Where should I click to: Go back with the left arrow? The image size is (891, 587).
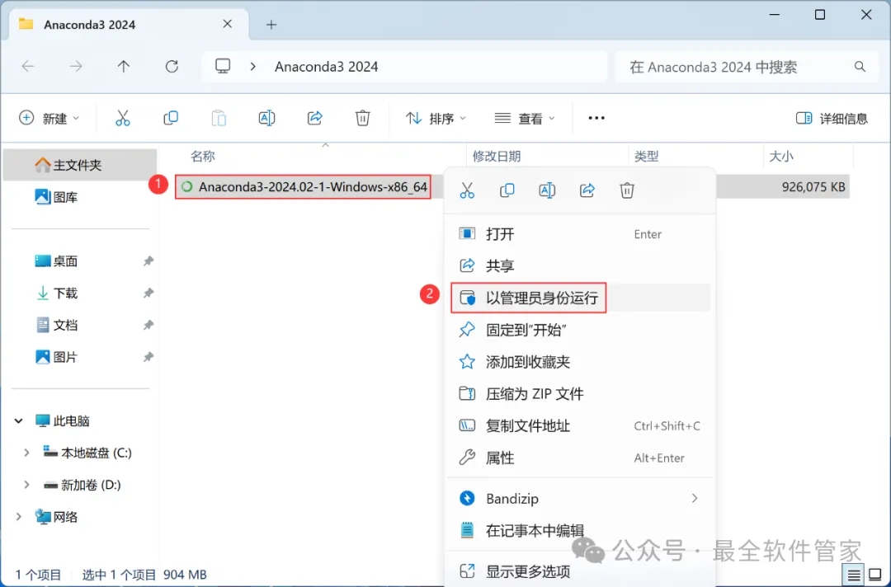tap(28, 67)
